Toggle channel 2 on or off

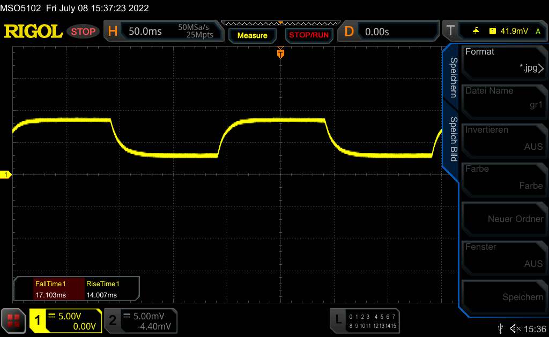(x=139, y=320)
